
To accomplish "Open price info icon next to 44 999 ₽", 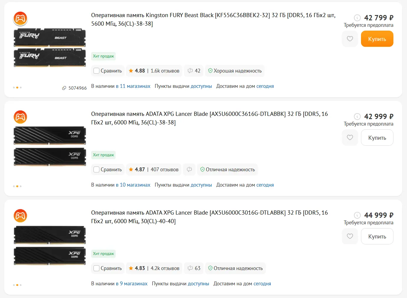I will 357,215.
